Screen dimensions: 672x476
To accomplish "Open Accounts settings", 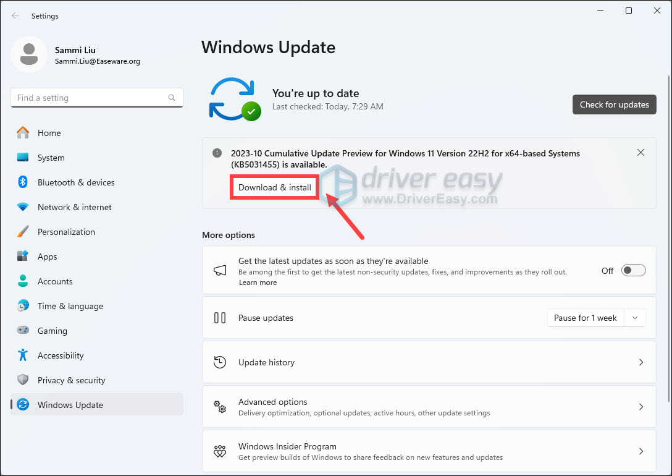I will click(x=97, y=281).
